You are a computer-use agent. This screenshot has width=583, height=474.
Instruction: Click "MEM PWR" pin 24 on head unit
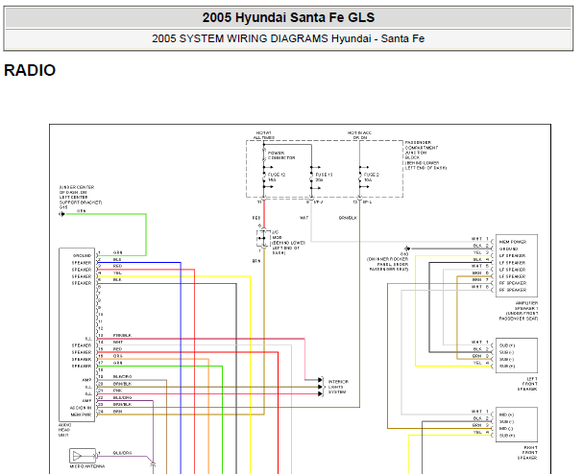tap(81, 415)
